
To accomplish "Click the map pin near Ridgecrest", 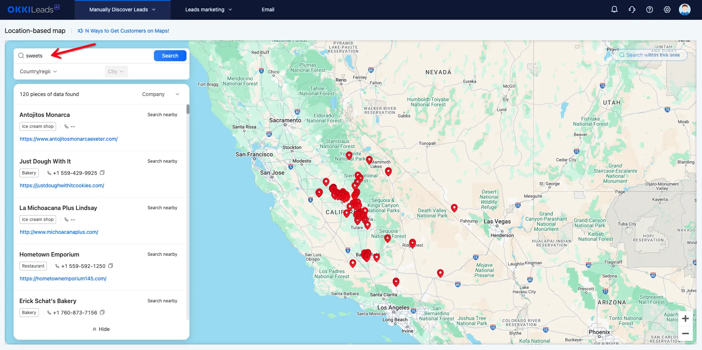I will tap(413, 243).
